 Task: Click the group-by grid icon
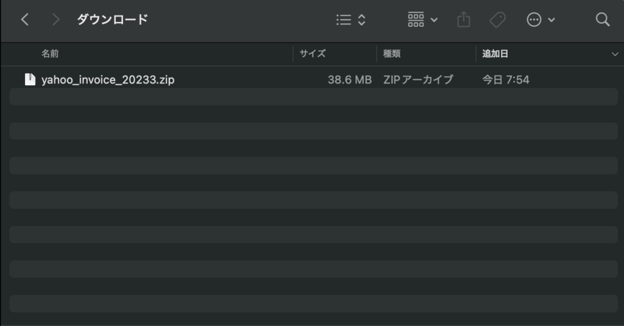tap(416, 20)
